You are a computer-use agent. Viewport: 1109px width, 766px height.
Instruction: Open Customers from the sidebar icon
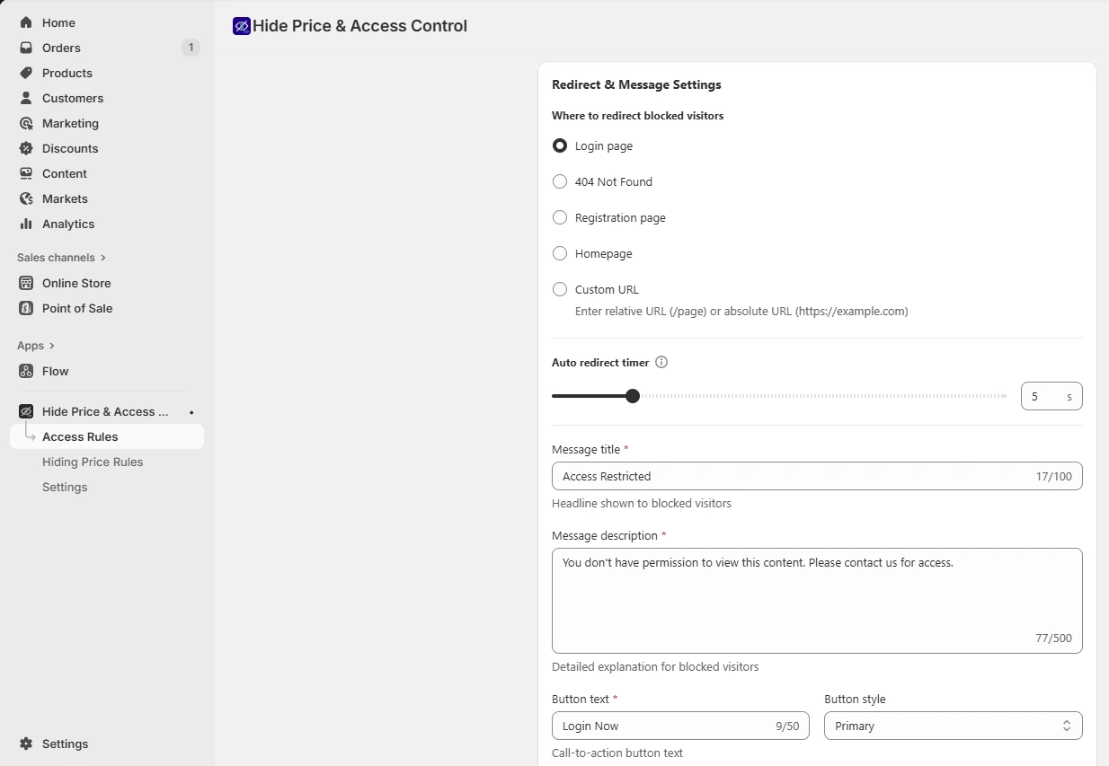(x=26, y=98)
